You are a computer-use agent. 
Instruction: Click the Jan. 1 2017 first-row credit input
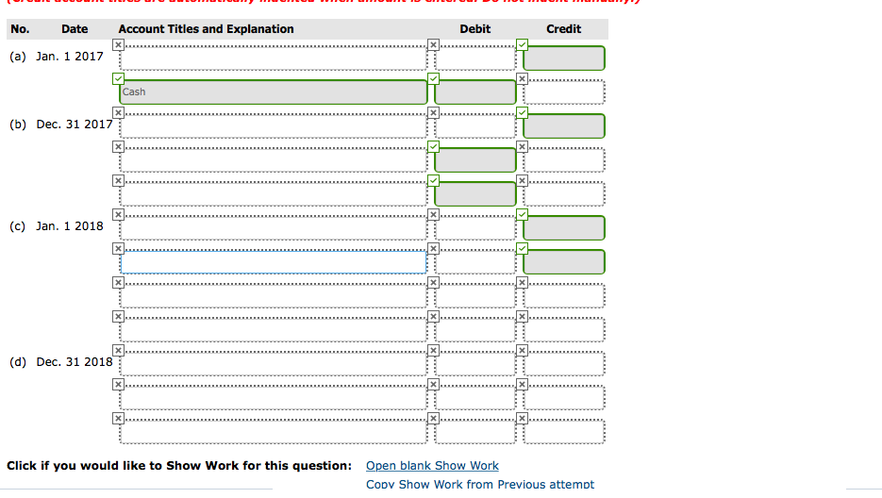point(564,58)
